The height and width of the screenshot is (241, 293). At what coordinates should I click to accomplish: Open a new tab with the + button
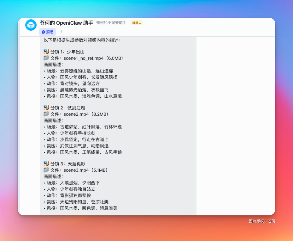tap(61, 32)
